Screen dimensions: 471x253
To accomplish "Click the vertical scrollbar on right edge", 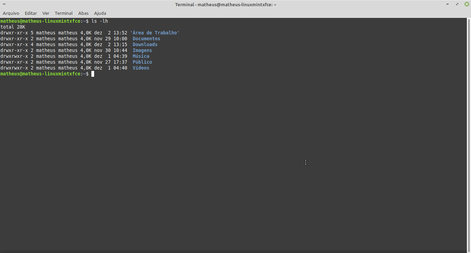I will pyautogui.click(x=469, y=134).
